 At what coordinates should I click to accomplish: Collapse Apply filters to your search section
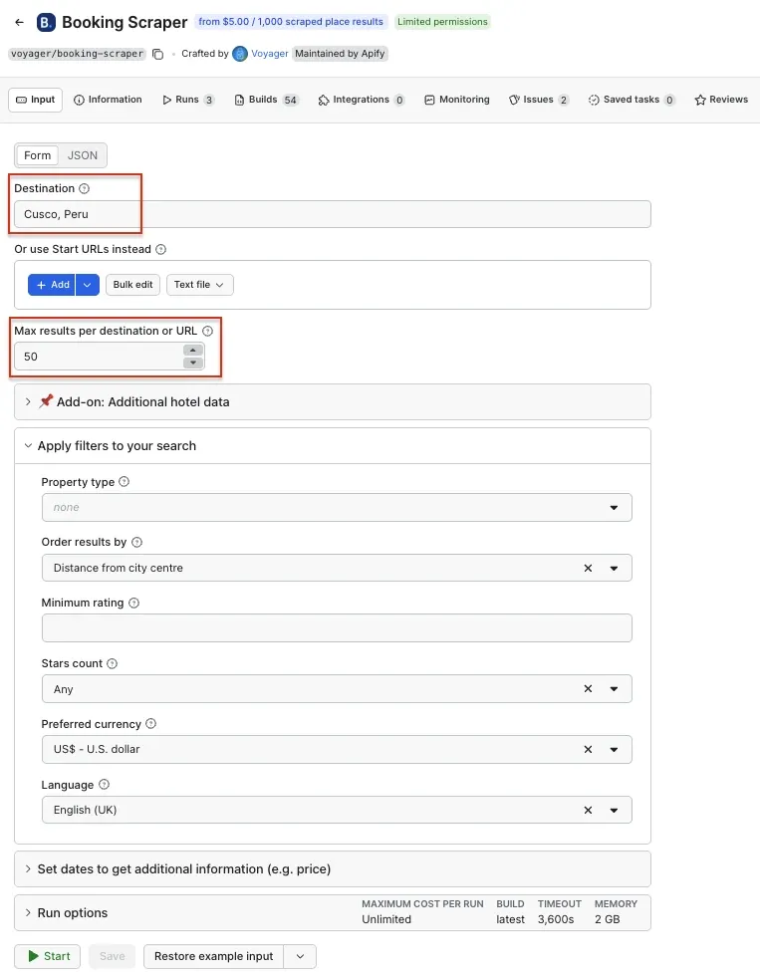click(332, 445)
